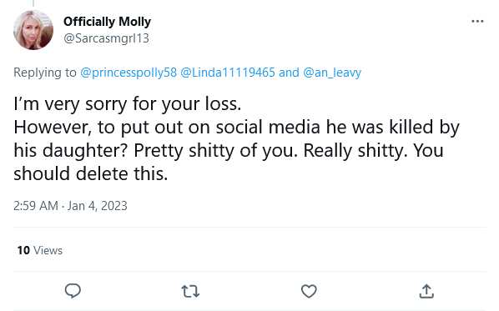
Task: Click the 'Views' label text
Action: [48, 251]
